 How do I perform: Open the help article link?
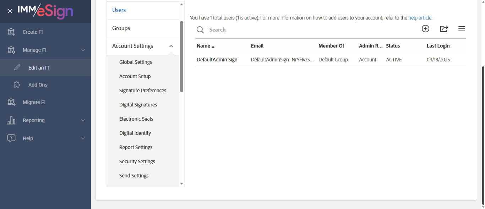[420, 18]
